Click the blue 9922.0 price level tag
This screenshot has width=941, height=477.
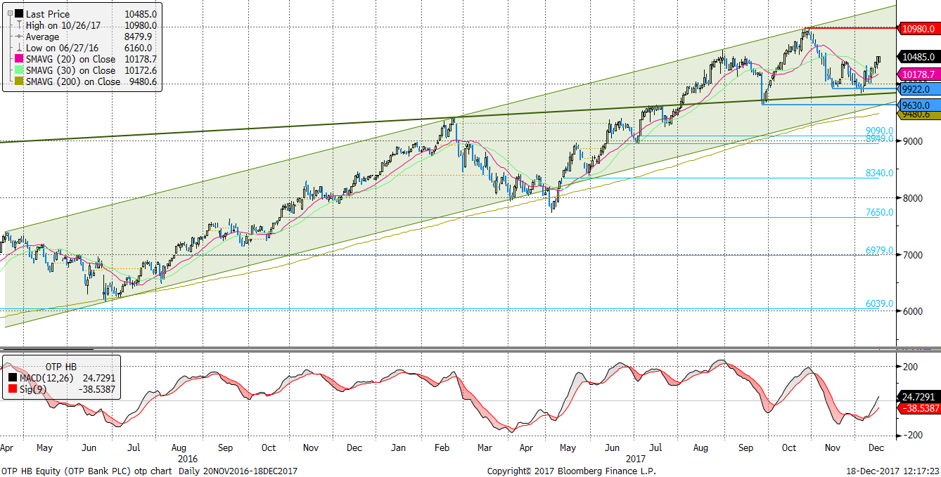[916, 89]
